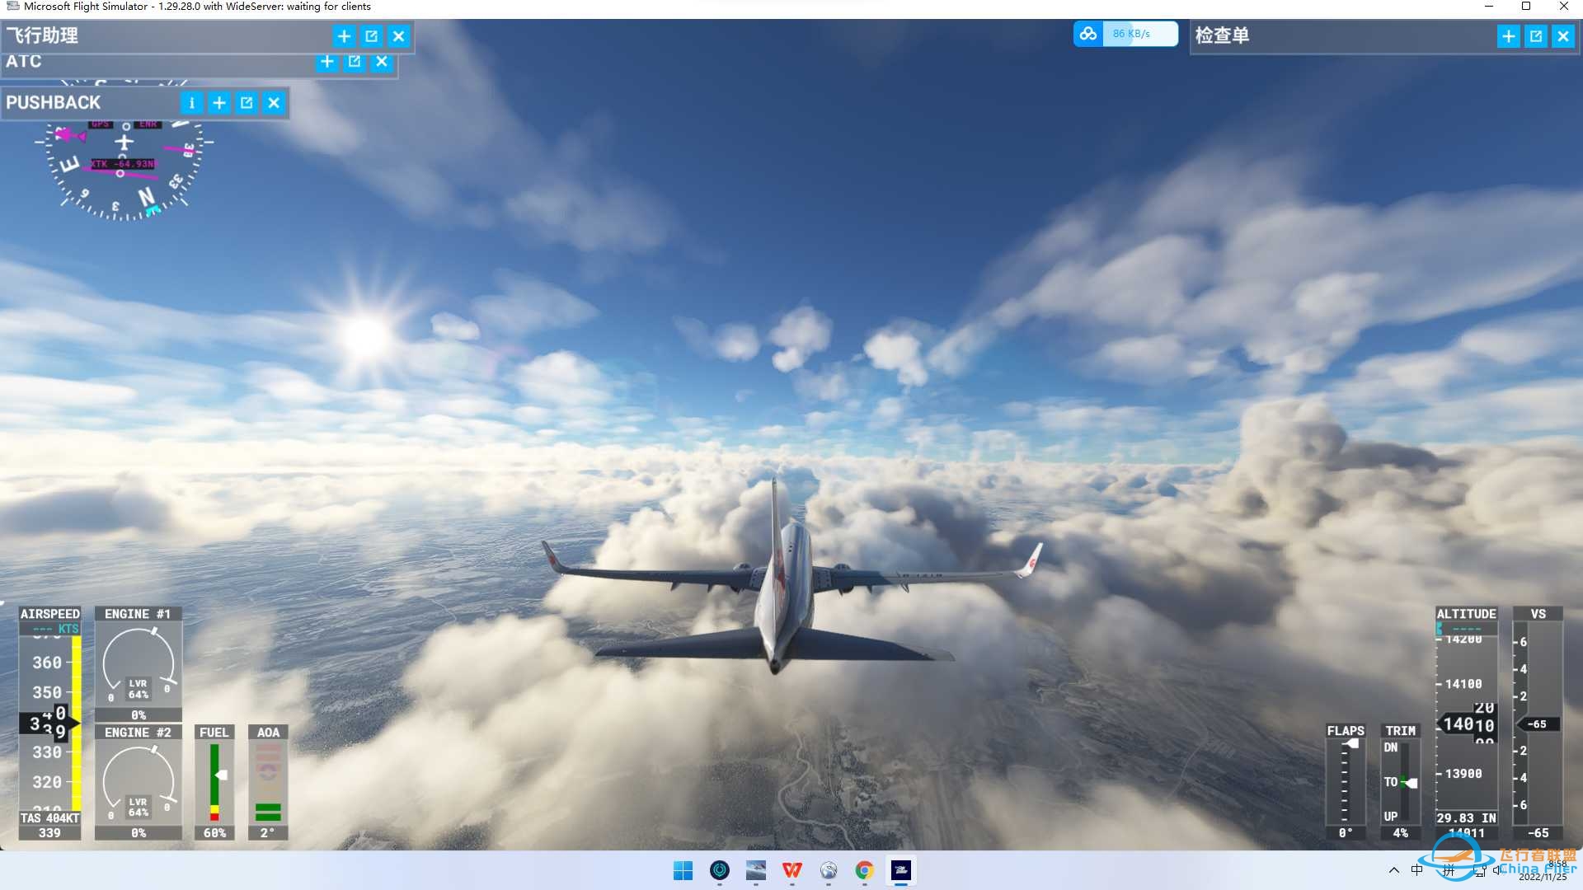Open WPS Office from the taskbar
The image size is (1583, 890).
pos(791,870)
